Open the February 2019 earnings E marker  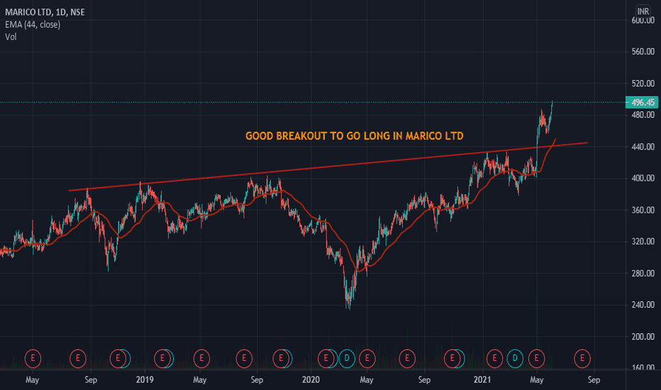[162, 359]
